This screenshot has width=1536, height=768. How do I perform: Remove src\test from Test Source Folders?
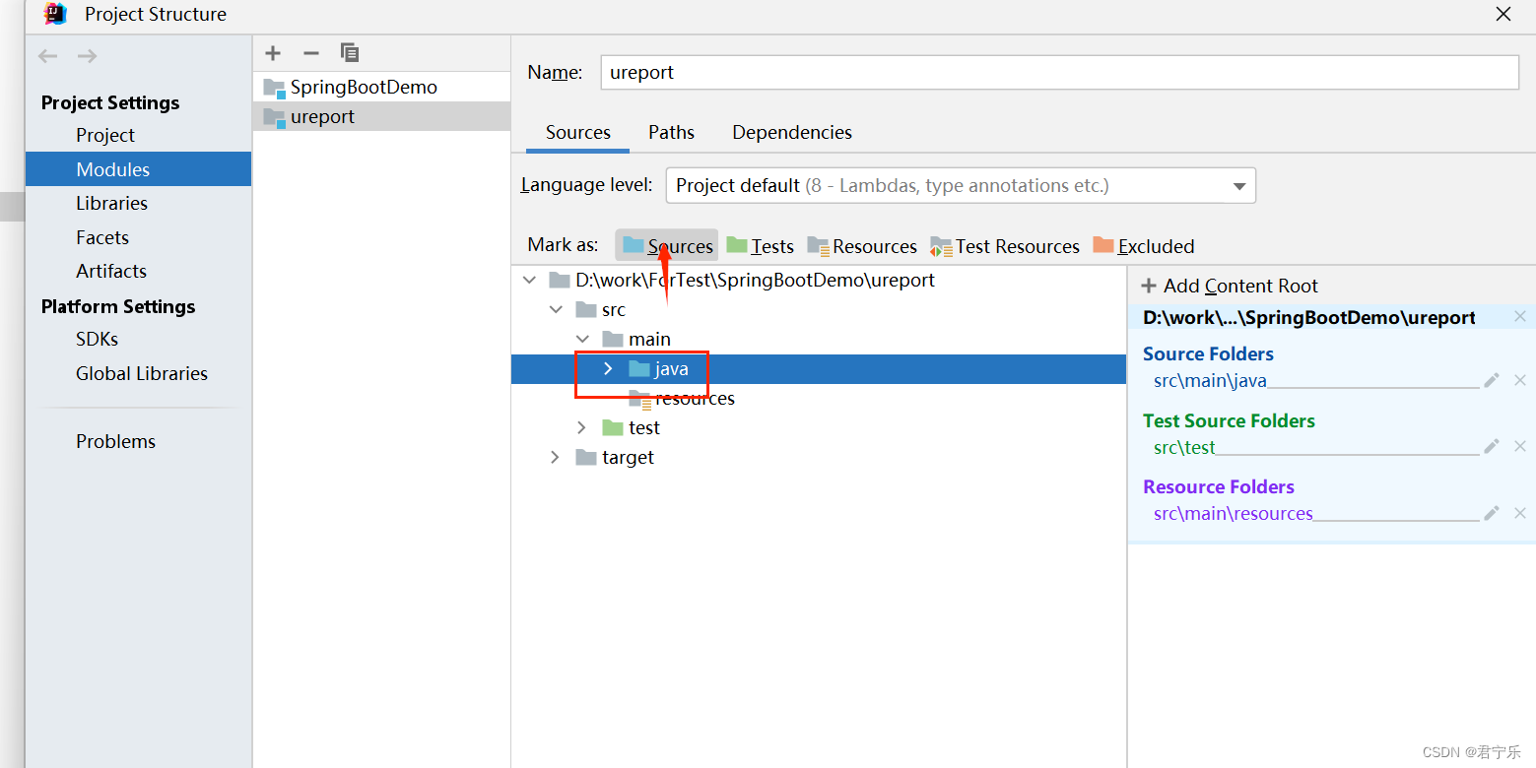coord(1520,446)
